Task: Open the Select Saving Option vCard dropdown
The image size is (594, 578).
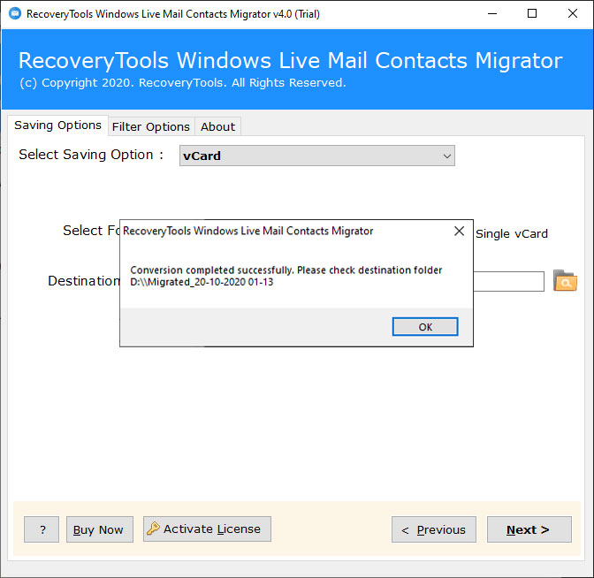Action: click(317, 156)
